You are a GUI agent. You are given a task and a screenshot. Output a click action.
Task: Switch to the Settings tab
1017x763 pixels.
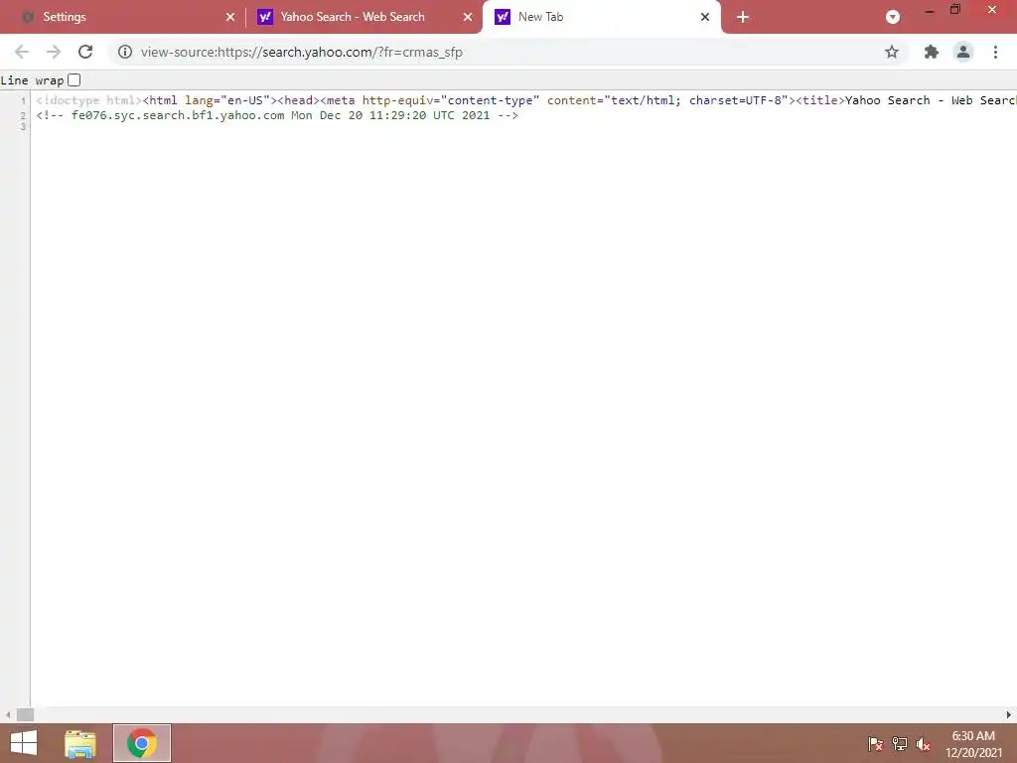pos(121,17)
